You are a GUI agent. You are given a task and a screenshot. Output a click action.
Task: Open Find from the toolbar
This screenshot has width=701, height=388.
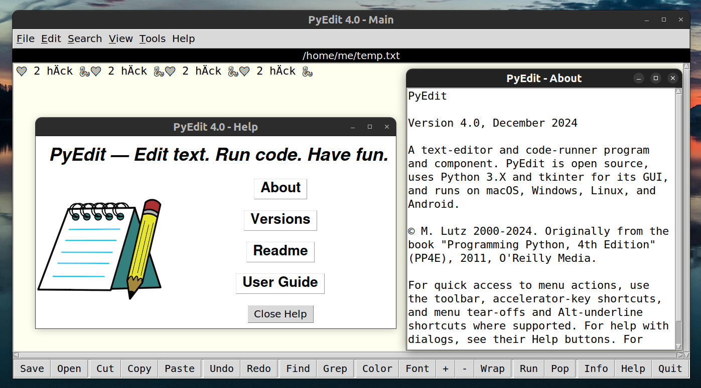298,368
